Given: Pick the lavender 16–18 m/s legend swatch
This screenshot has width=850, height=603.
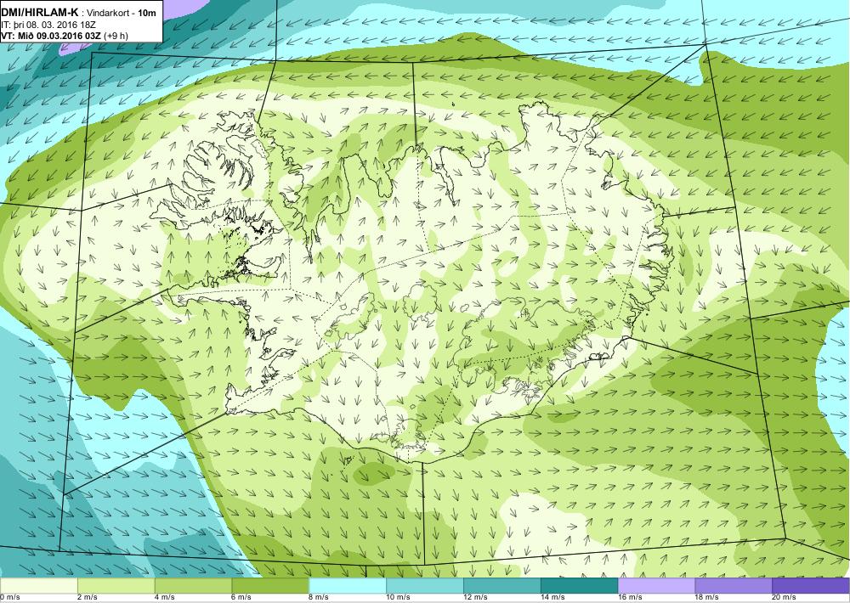Looking at the screenshot, I should (x=656, y=586).
